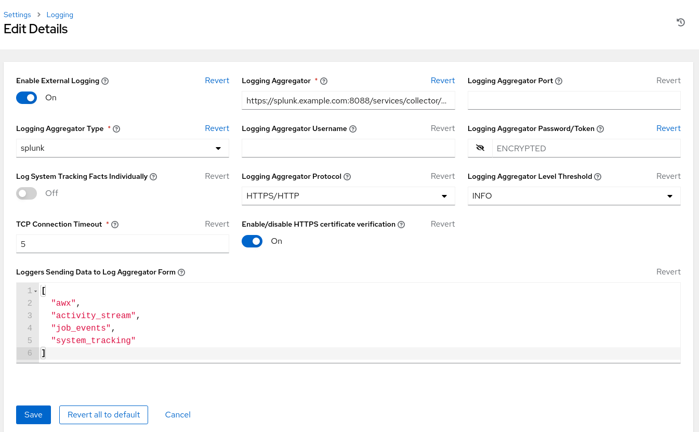
Task: Show help for Logging Aggregator Username
Action: (x=353, y=129)
